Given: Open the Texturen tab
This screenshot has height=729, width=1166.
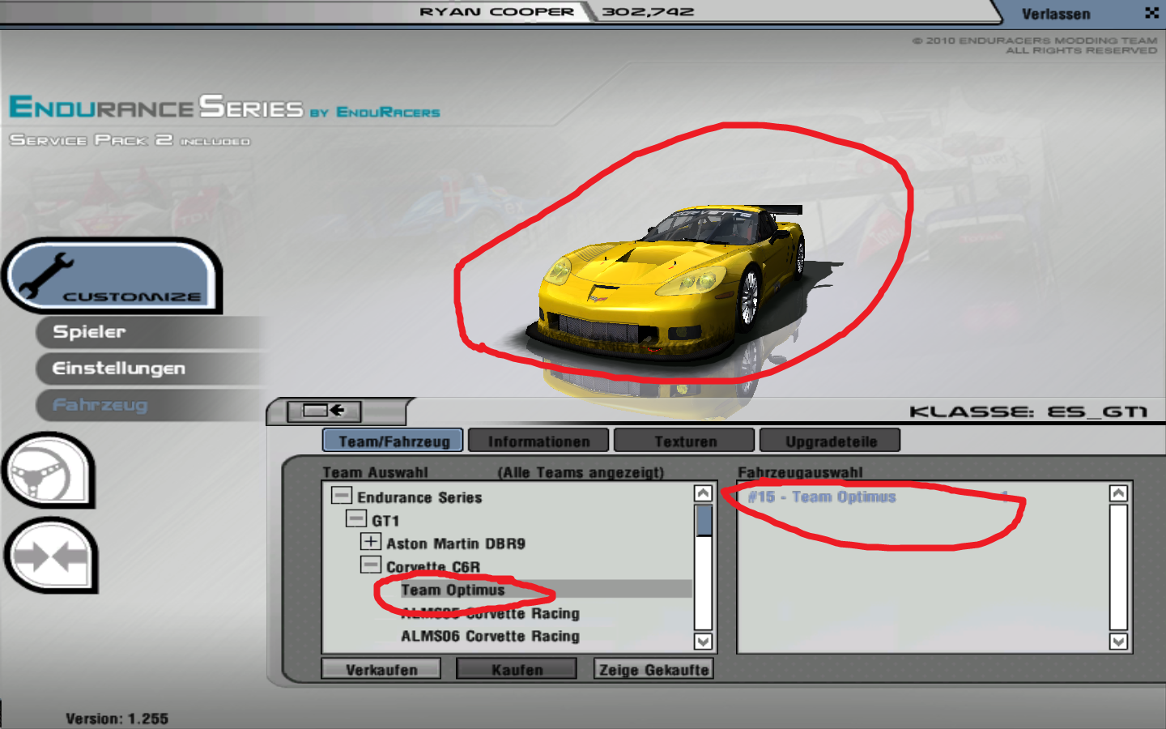Looking at the screenshot, I should pyautogui.click(x=685, y=441).
